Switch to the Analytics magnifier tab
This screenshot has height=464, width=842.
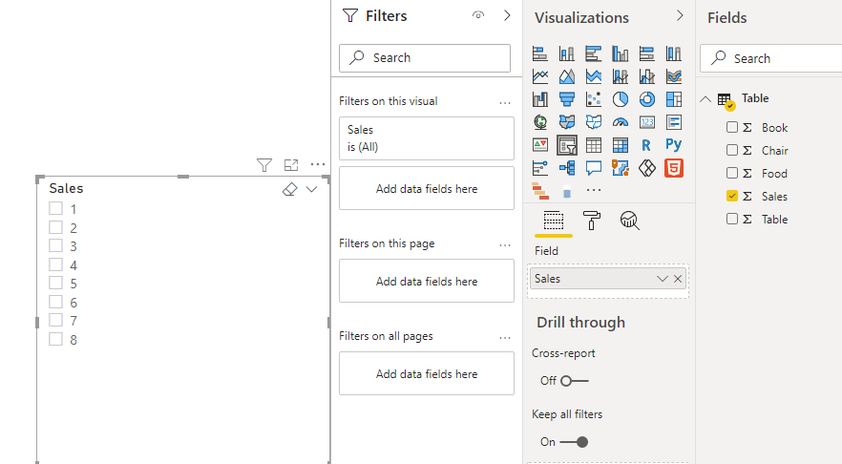pyautogui.click(x=629, y=221)
